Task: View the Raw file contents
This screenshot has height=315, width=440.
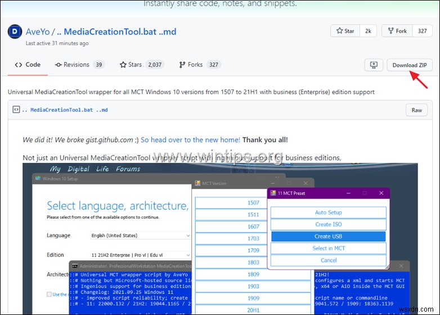Action: 416,110
